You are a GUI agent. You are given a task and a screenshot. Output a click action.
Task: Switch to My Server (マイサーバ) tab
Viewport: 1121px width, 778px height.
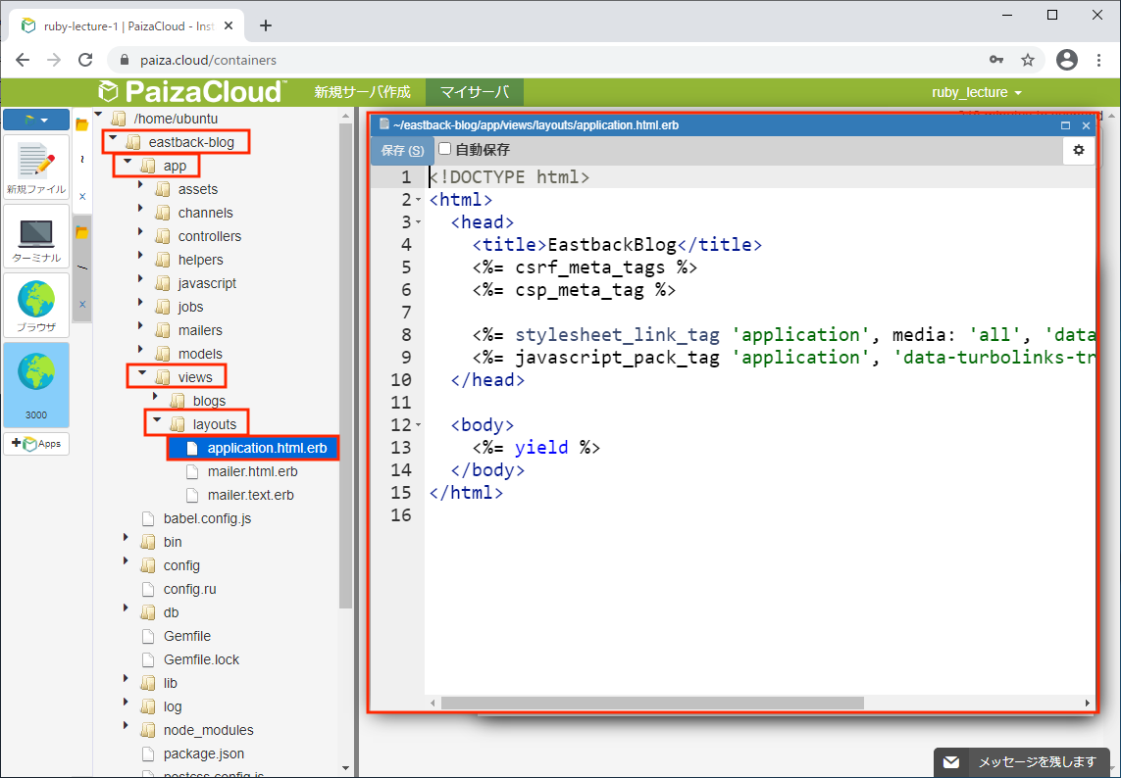(474, 92)
